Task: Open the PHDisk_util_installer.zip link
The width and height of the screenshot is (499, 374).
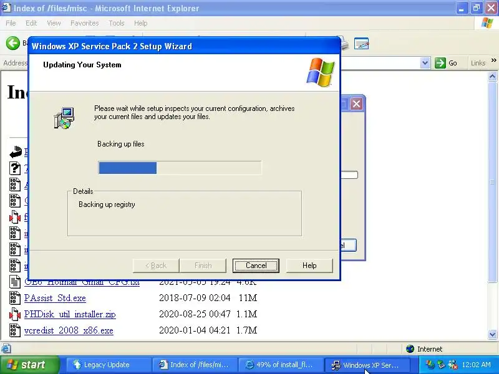Action: point(70,314)
